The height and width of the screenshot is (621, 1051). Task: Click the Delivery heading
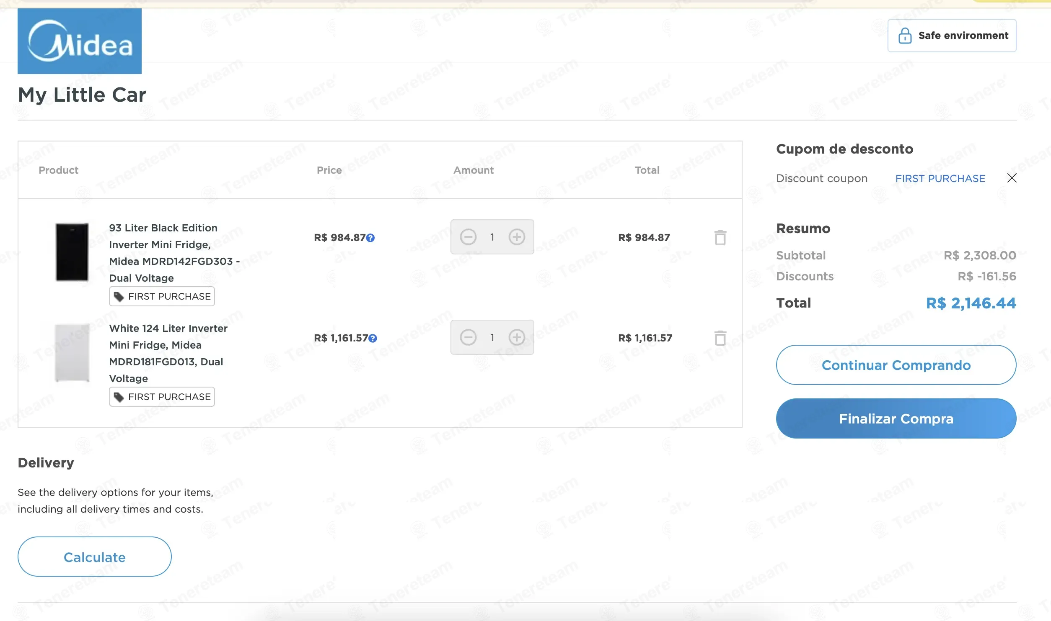coord(46,463)
